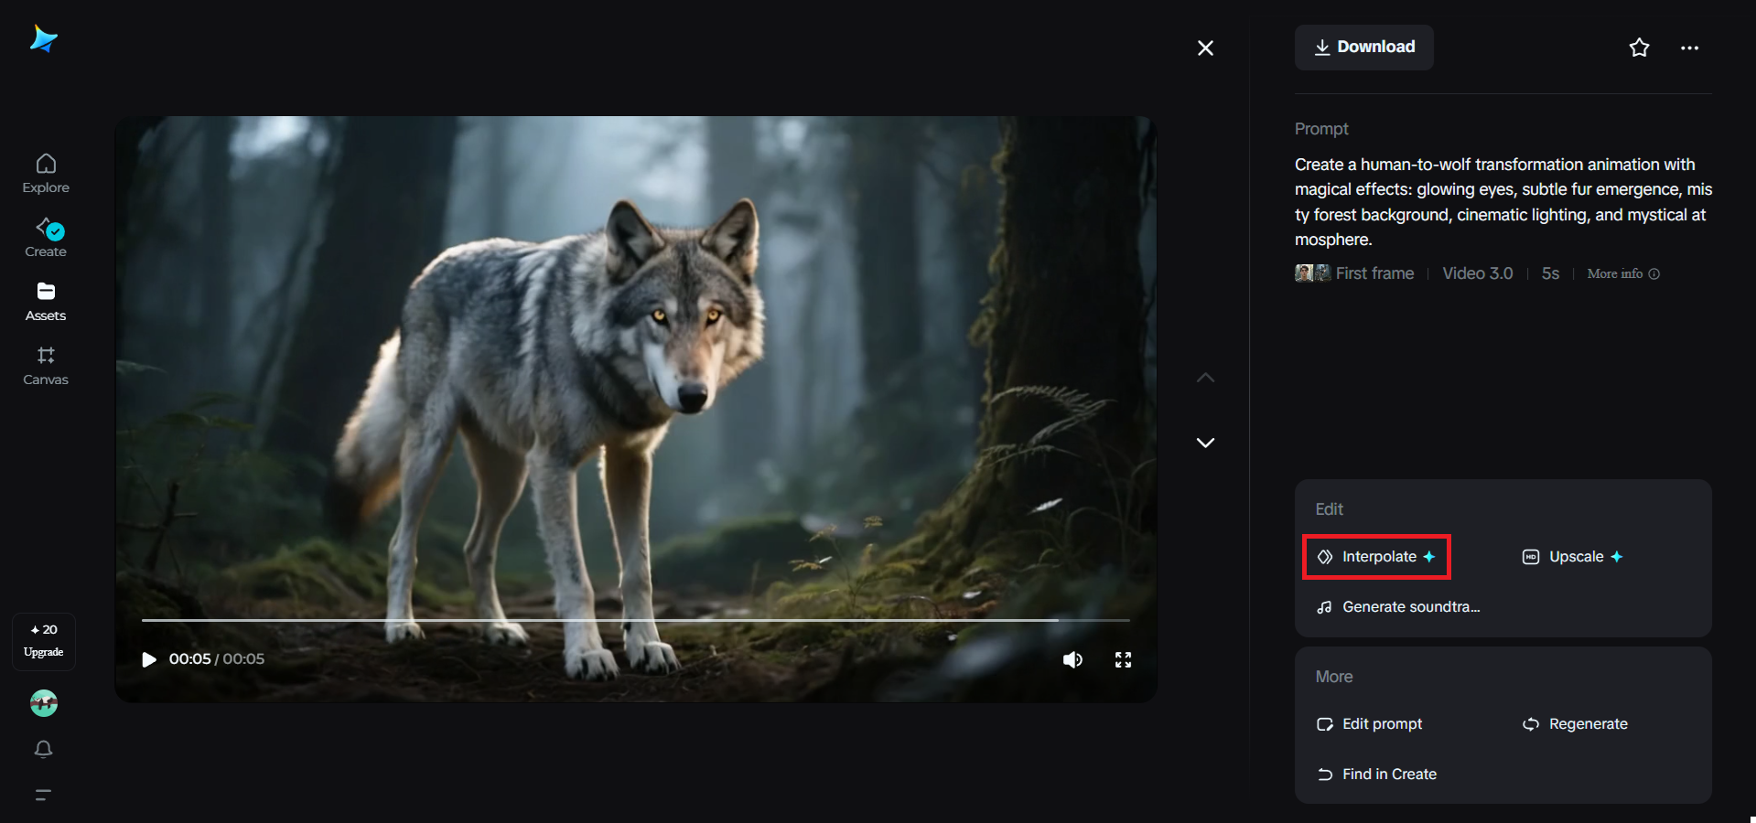The width and height of the screenshot is (1756, 823).
Task: Enter fullscreen video mode
Action: [1123, 660]
